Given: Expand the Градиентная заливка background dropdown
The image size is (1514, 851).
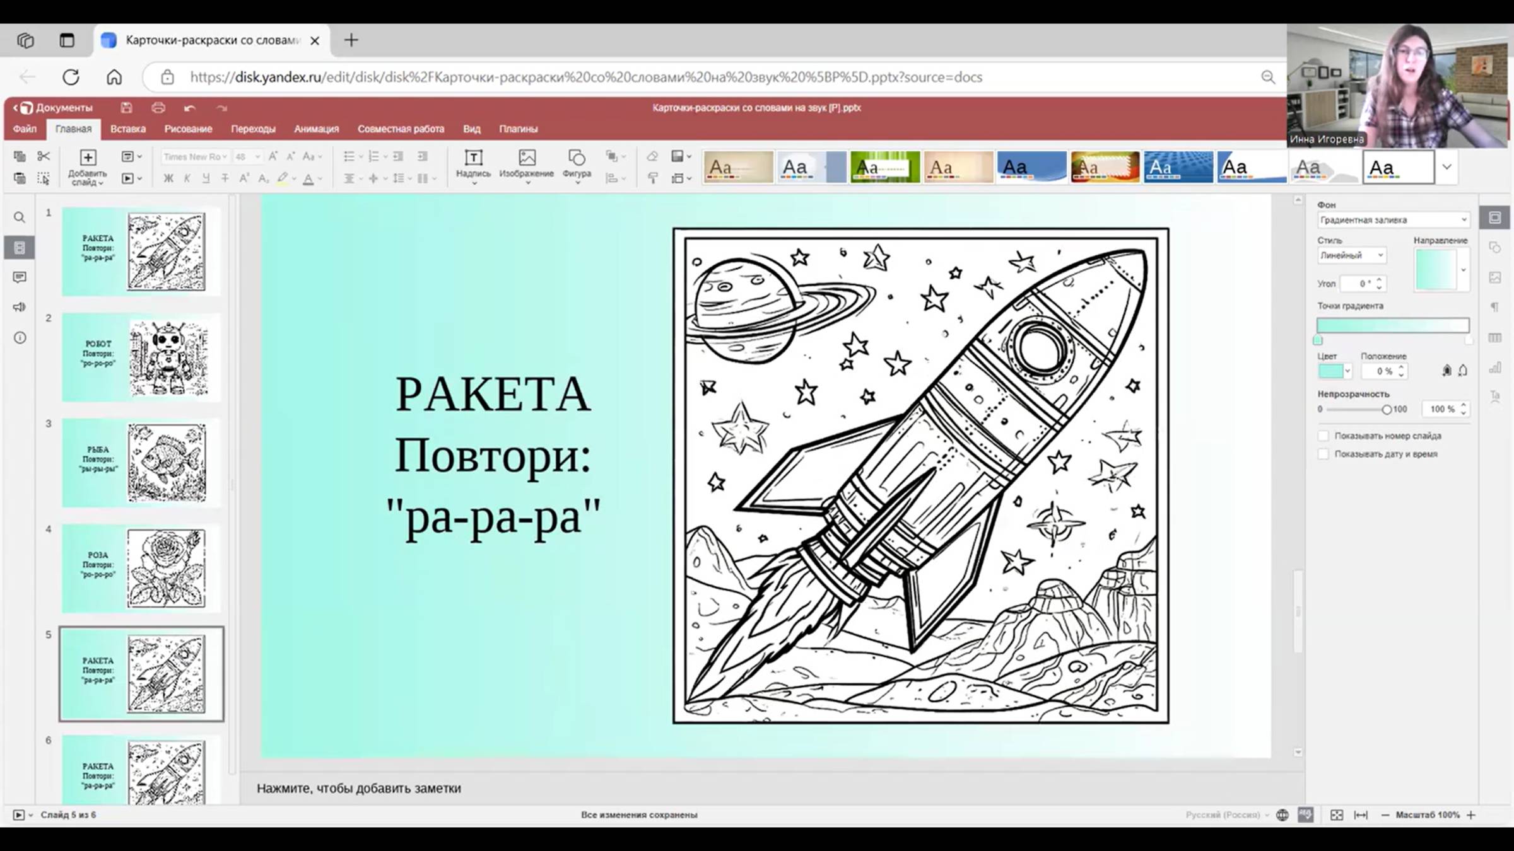Looking at the screenshot, I should [x=1393, y=220].
